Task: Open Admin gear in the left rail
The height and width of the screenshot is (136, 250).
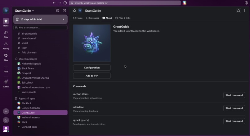Action: (6, 84)
